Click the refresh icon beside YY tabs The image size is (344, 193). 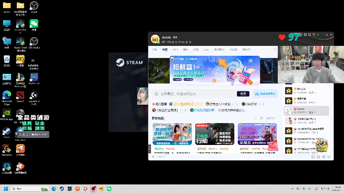click(275, 49)
